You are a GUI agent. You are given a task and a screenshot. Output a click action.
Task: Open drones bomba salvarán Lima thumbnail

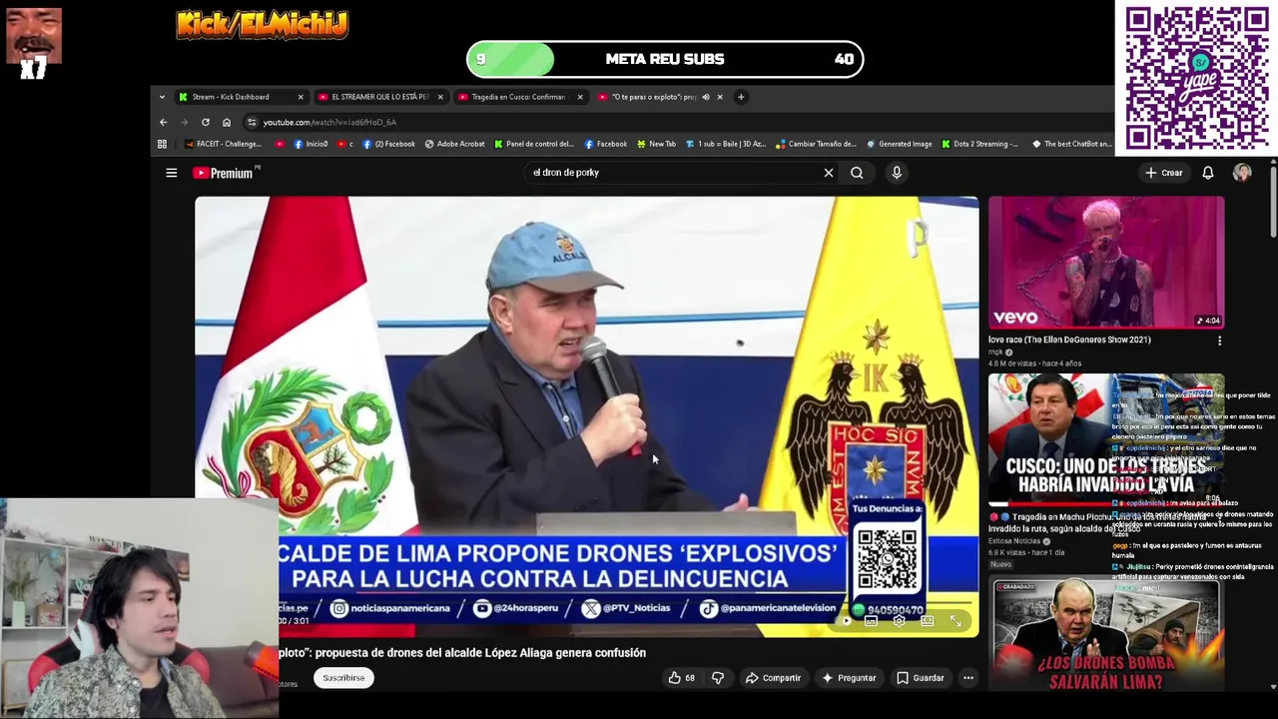coord(1106,634)
